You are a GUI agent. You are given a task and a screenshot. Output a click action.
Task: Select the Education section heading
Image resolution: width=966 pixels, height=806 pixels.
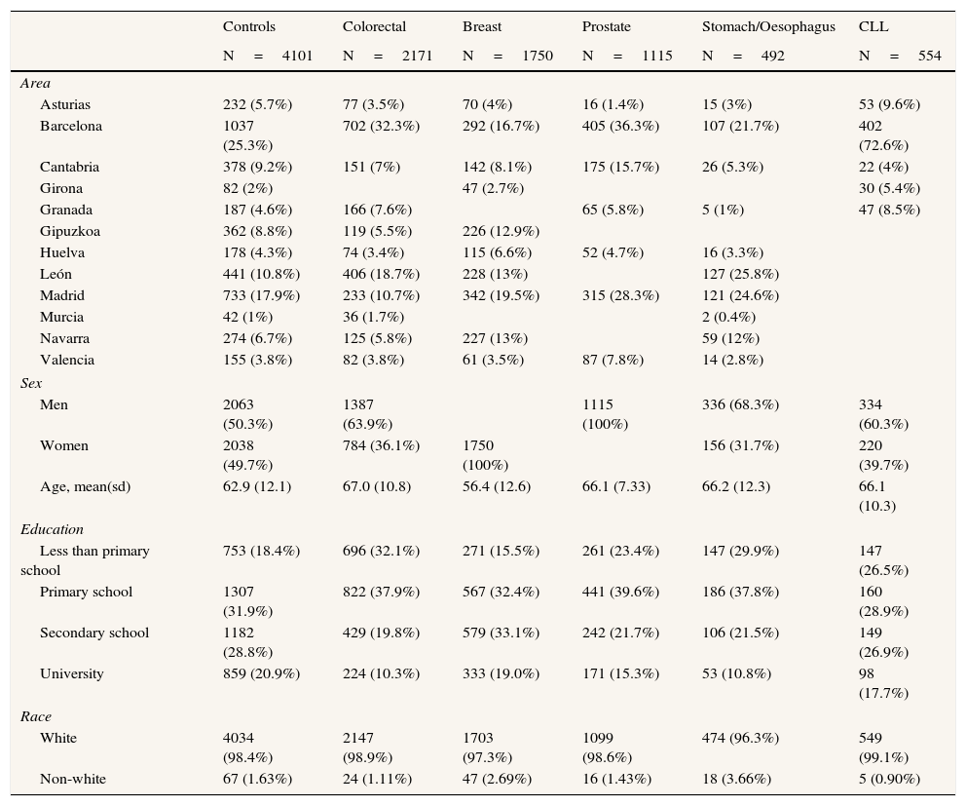pyautogui.click(x=52, y=529)
